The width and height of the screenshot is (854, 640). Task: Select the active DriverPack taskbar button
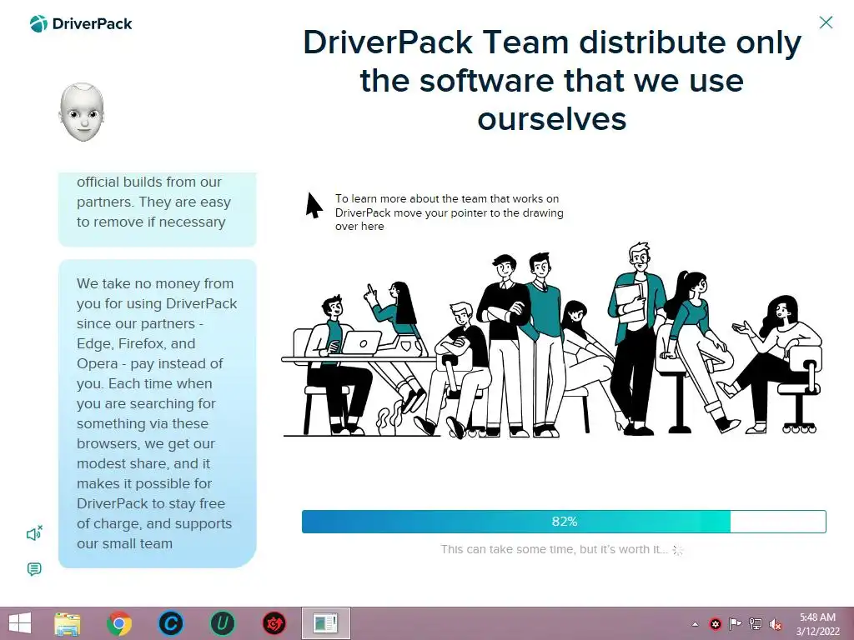[x=326, y=623]
